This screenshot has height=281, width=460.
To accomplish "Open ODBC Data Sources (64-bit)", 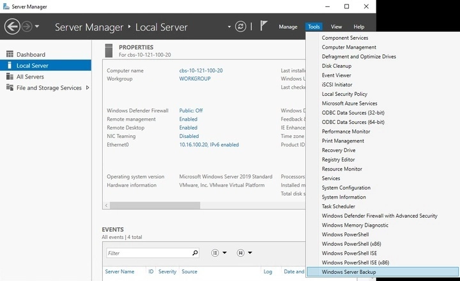I will pyautogui.click(x=353, y=123).
